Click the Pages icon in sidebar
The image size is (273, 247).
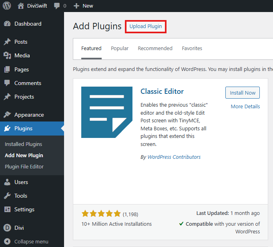[x=7, y=69]
